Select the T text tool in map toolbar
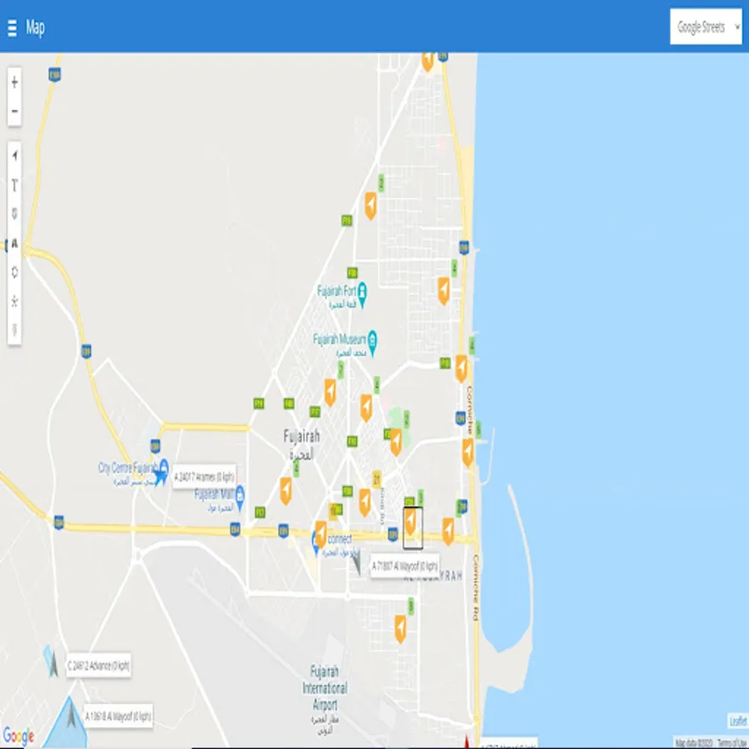Image resolution: width=749 pixels, height=749 pixels. [x=14, y=185]
